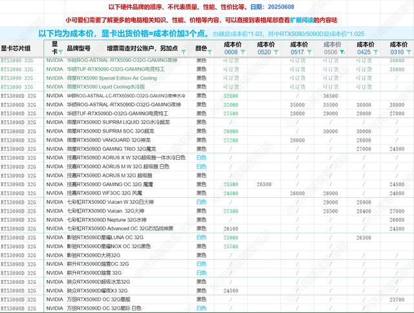Open the filter dropdown on the 显卡 column

pyautogui.click(x=60, y=52)
